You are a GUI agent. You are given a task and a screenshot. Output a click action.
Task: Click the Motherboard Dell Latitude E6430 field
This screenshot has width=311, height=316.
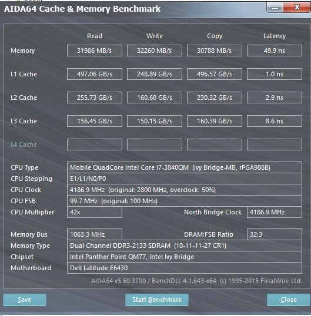185,268
